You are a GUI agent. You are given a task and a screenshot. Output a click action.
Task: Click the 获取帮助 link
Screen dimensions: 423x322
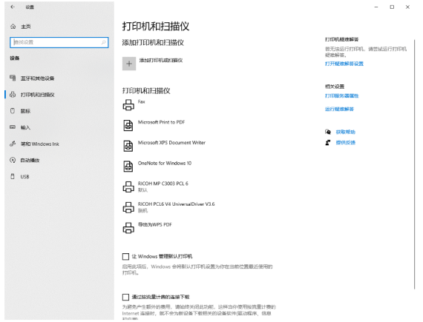(345, 132)
